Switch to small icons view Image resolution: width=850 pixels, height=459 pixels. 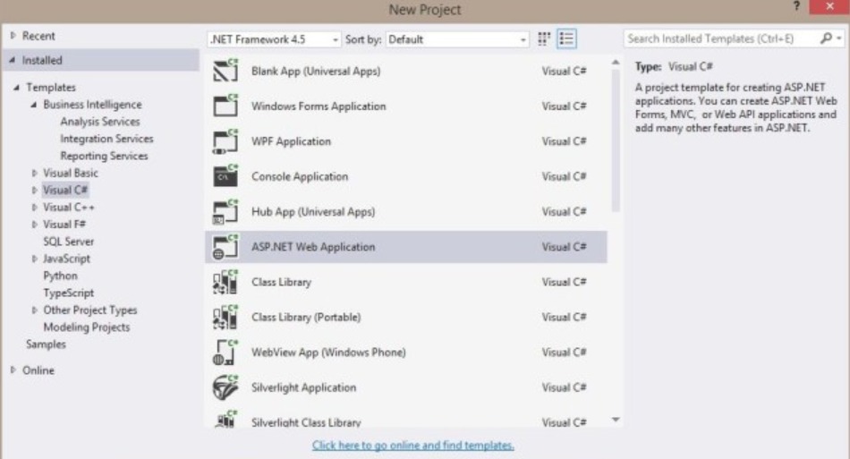[544, 39]
